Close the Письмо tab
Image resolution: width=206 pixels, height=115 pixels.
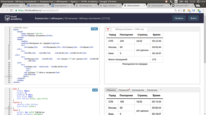[192, 5]
